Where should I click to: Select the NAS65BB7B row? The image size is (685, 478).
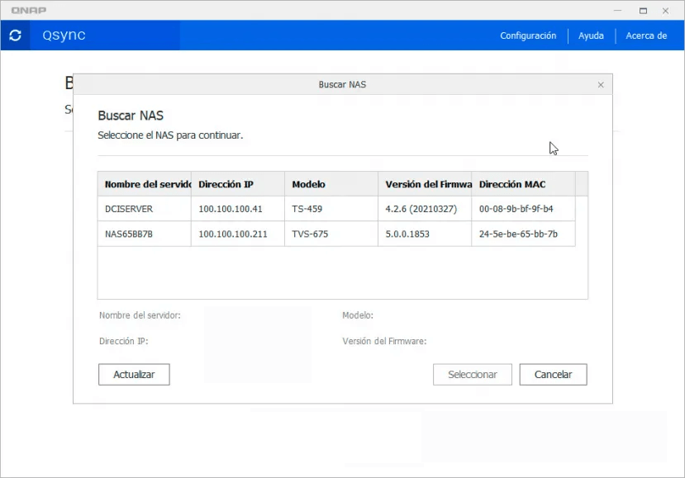coord(336,234)
